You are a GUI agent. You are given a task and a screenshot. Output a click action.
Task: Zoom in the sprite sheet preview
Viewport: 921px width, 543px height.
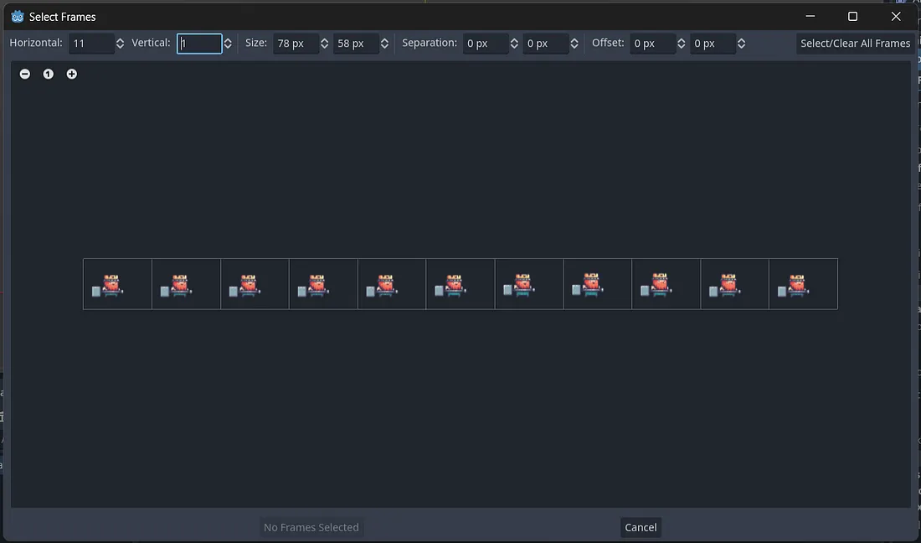pyautogui.click(x=72, y=74)
